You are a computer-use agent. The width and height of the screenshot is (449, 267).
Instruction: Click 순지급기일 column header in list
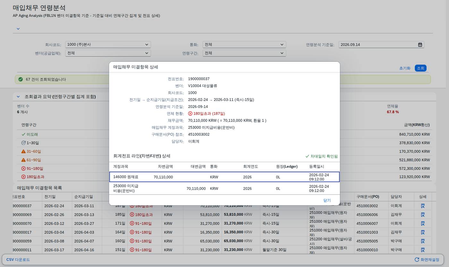(83, 196)
